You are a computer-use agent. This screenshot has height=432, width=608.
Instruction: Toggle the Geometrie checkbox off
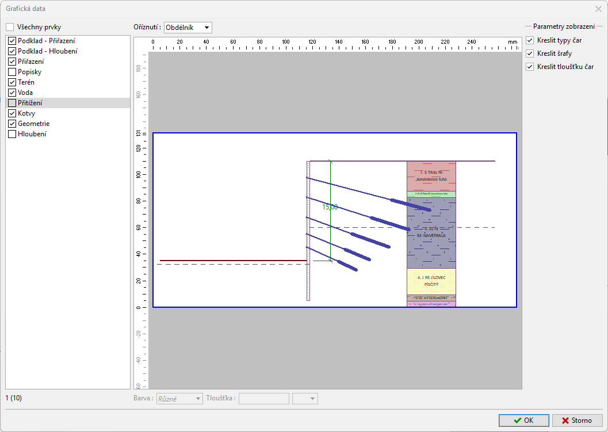point(12,124)
